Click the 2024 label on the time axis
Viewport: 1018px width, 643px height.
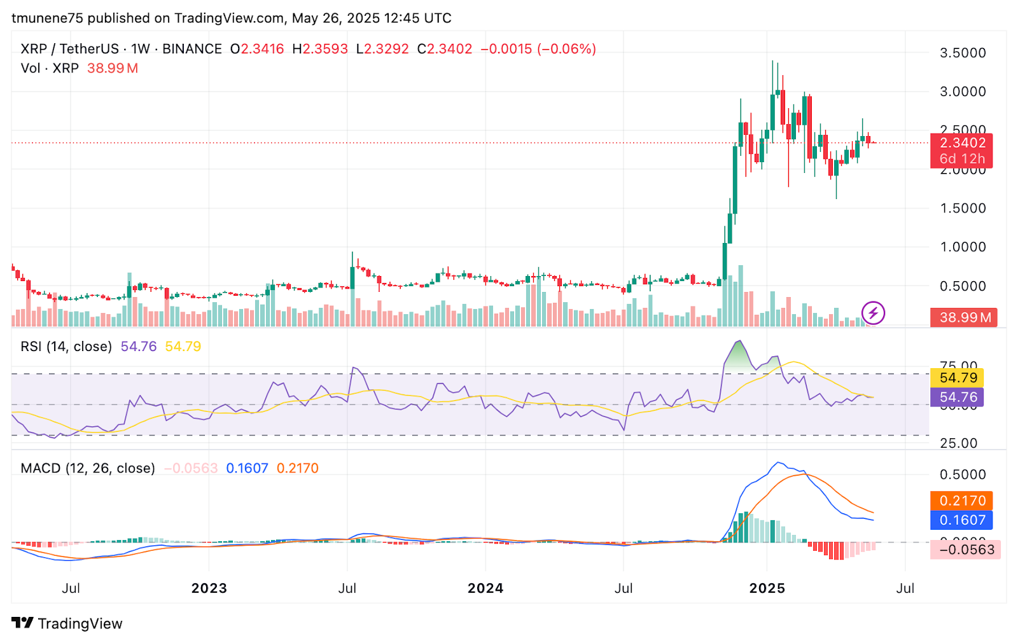485,588
